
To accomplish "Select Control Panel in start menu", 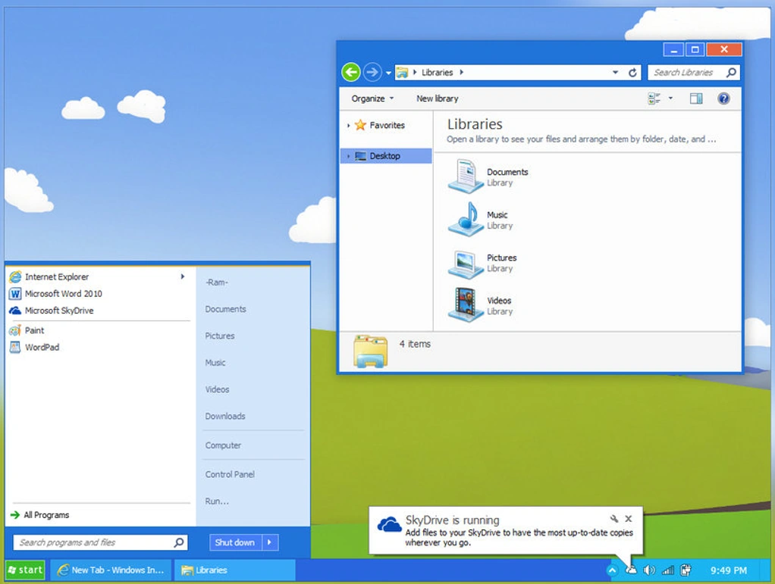I will coord(230,474).
